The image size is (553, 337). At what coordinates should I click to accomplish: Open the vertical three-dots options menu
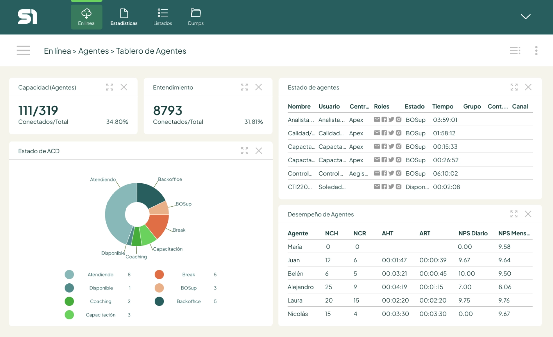click(x=536, y=50)
